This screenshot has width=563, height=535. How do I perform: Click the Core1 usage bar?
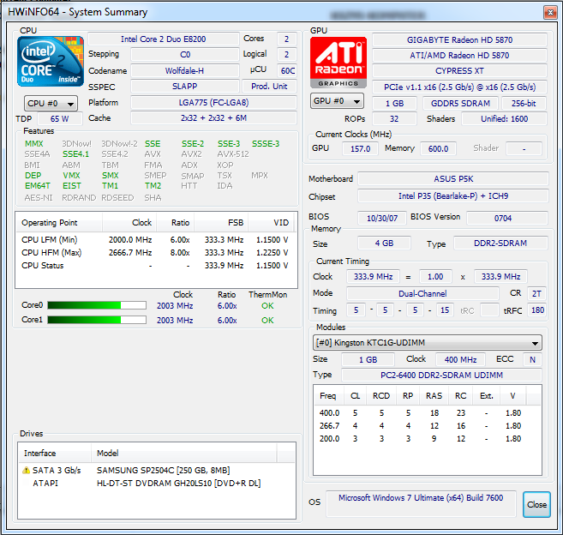(97, 320)
